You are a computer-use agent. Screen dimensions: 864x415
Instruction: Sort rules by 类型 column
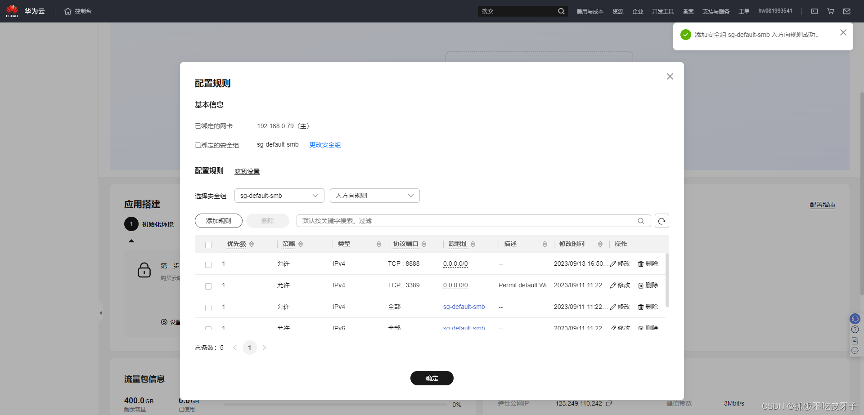(379, 244)
